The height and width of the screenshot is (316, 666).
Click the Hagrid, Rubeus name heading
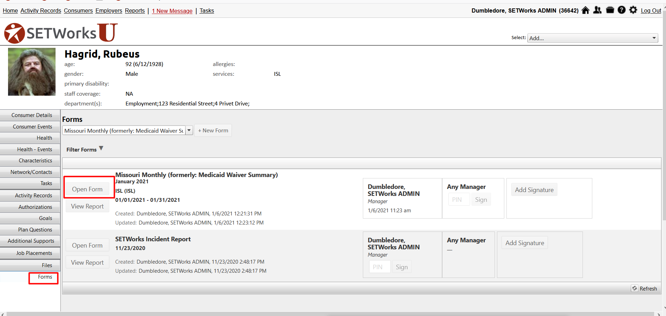pyautogui.click(x=102, y=54)
